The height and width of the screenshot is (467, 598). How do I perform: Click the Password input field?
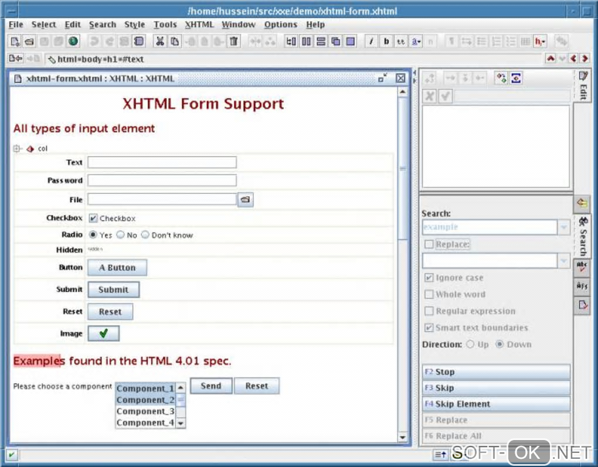(162, 180)
